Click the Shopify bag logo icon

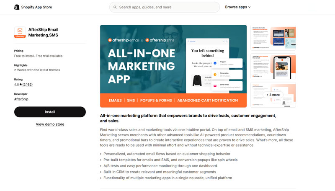16,7
